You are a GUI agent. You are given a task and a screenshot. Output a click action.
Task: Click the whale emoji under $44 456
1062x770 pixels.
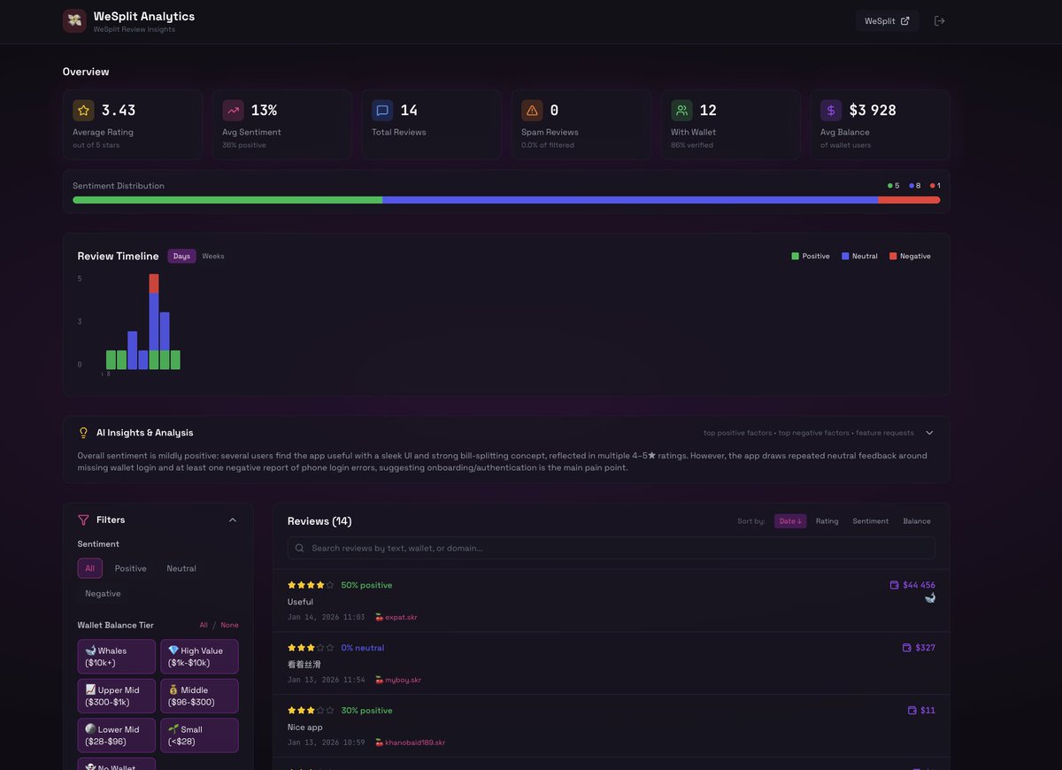(930, 598)
